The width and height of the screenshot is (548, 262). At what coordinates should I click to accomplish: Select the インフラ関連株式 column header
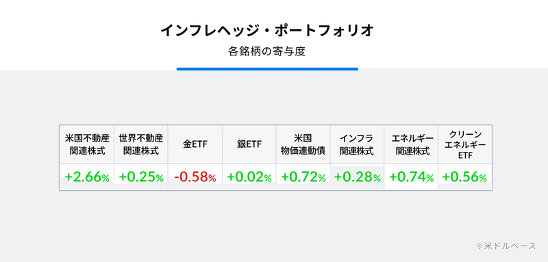pos(357,144)
